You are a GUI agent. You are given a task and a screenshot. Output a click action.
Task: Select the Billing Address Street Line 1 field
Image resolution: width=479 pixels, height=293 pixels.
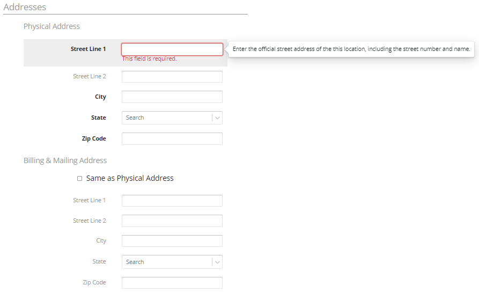pyautogui.click(x=172, y=201)
